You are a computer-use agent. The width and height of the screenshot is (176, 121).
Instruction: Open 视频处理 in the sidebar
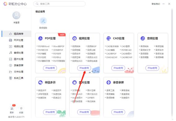tap(17, 46)
